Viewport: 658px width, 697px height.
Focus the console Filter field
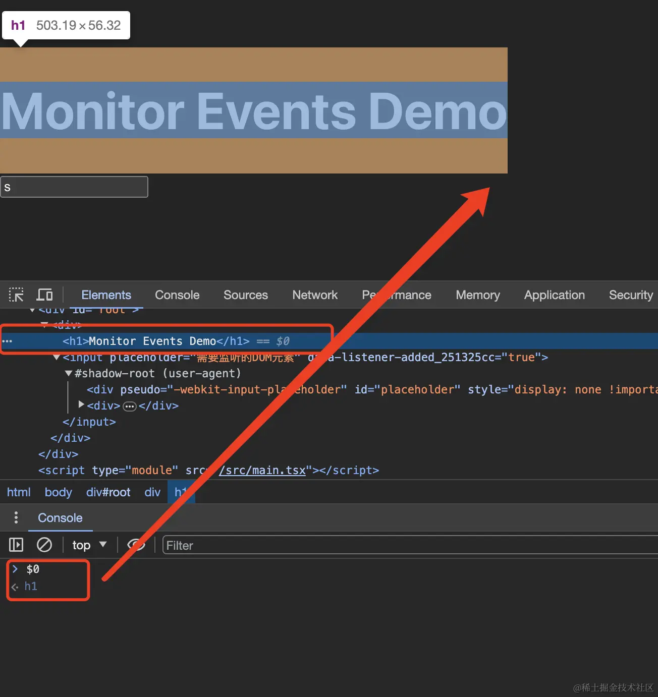point(410,545)
